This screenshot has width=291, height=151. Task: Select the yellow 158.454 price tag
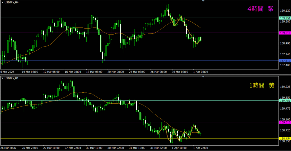pos(285,138)
